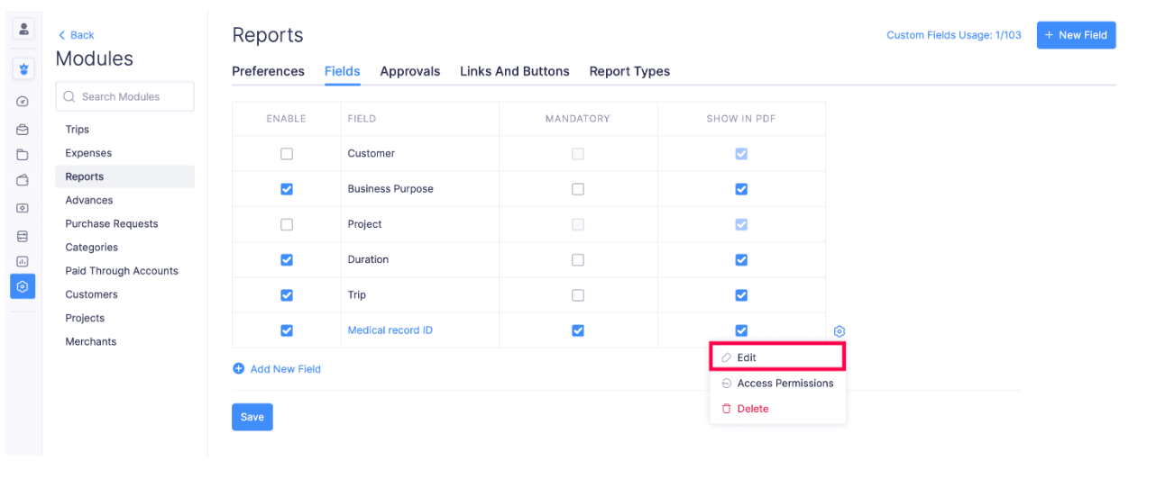Open the Expenses module in the list

[88, 153]
